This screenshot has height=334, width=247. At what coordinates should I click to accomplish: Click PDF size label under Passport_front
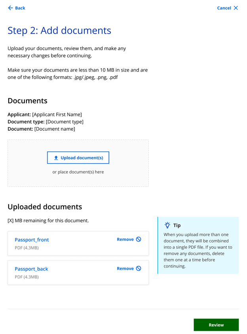[27, 248]
